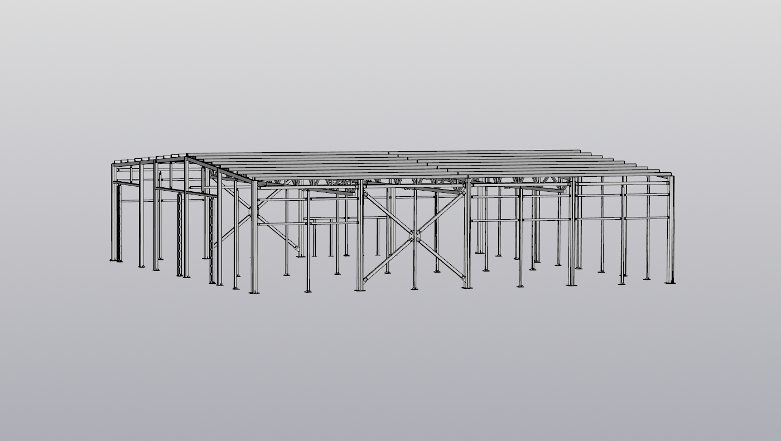This screenshot has height=441, width=781.
Task: Click the base plate of the far-right corner column
Action: pyautogui.click(x=670, y=282)
